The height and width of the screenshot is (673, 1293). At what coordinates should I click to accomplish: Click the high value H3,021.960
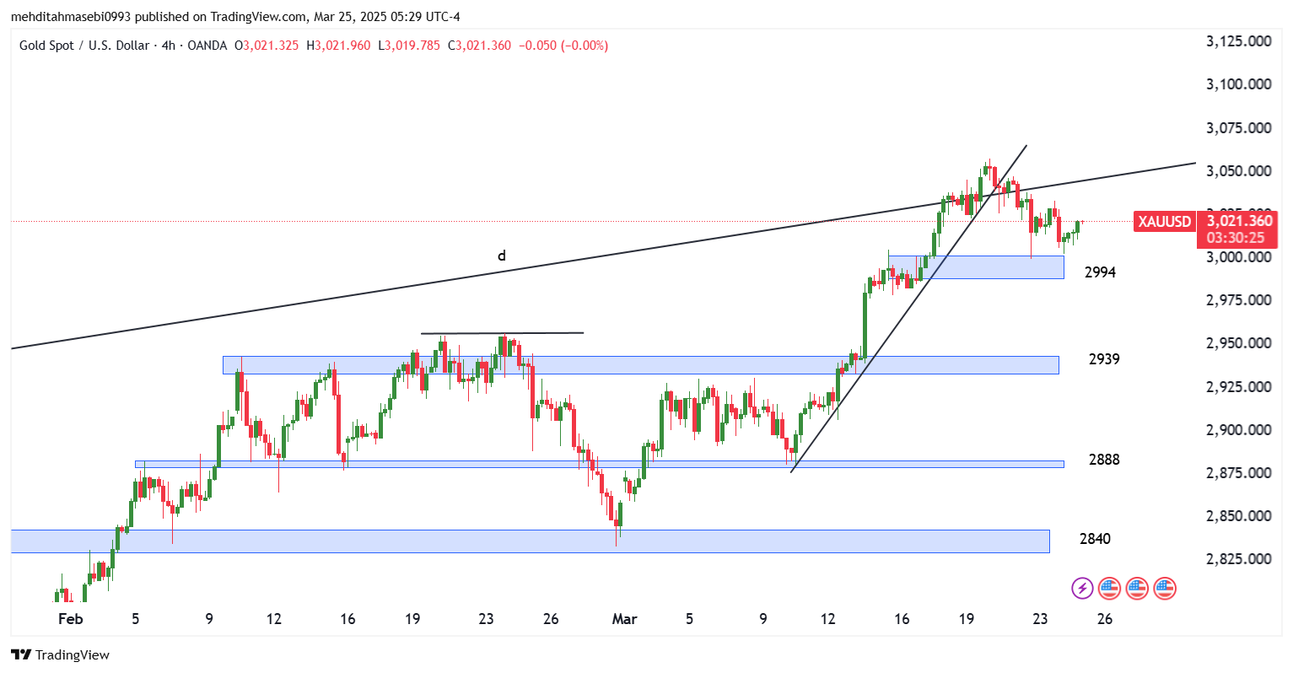tap(338, 46)
